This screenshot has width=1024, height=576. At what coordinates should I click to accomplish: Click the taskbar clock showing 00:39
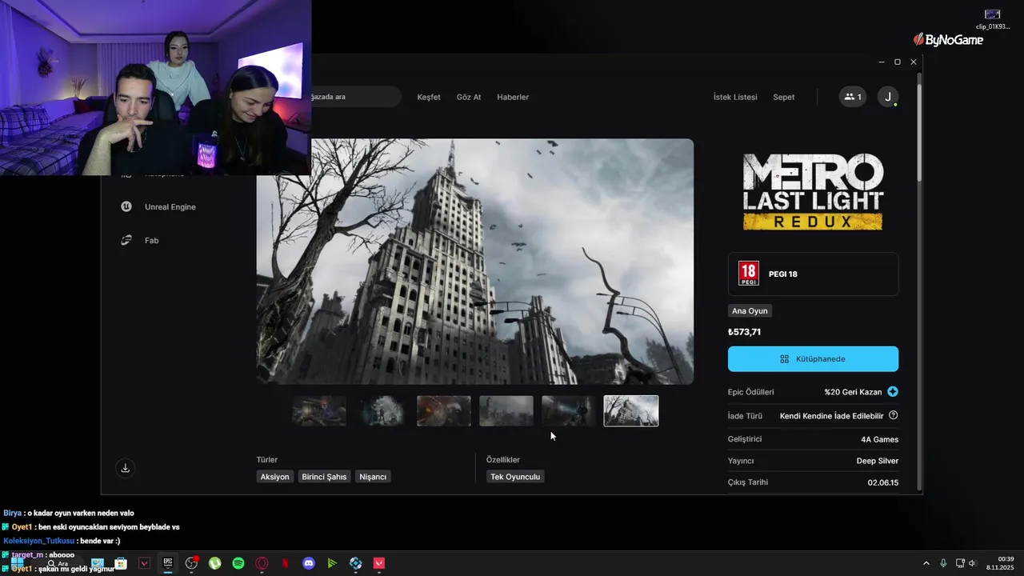(x=1000, y=563)
